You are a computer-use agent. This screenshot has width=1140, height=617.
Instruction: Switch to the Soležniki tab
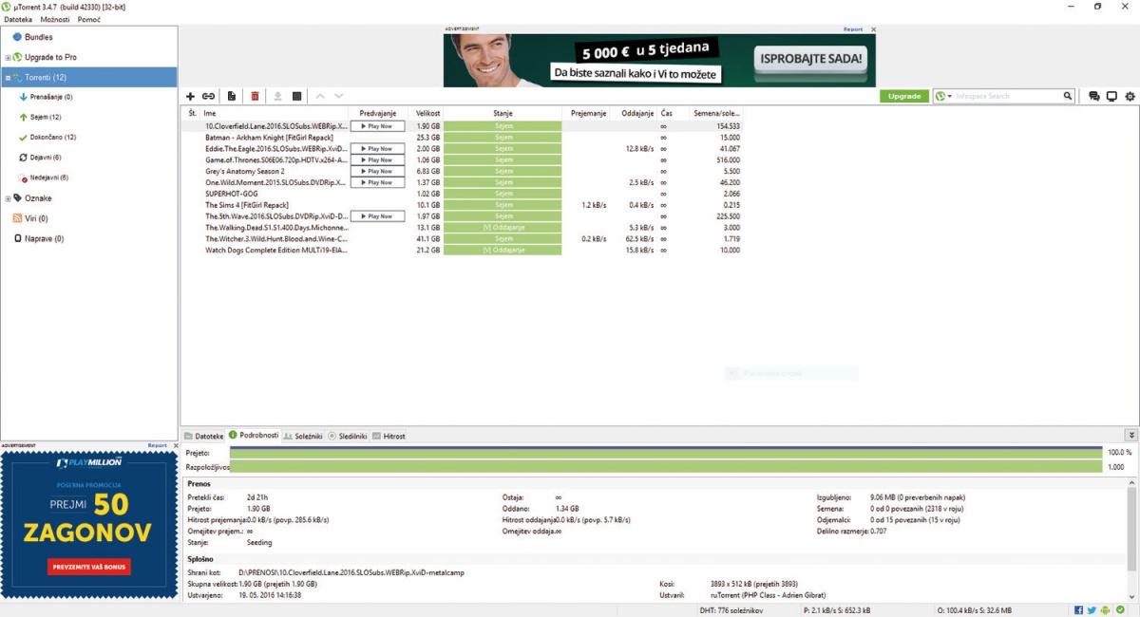(x=303, y=436)
